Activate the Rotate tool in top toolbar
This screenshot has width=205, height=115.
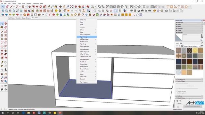[x=41, y=6]
